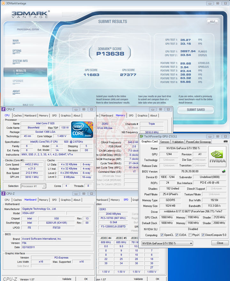230x281 pixels.
Task: Click the 3DMark Vantage logo
Action: (30, 14)
